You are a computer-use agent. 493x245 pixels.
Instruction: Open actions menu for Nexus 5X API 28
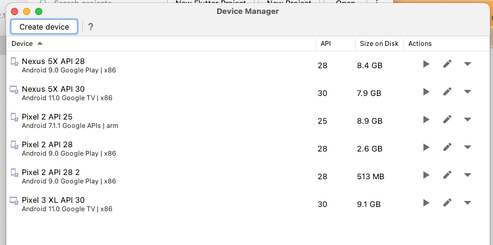(467, 64)
